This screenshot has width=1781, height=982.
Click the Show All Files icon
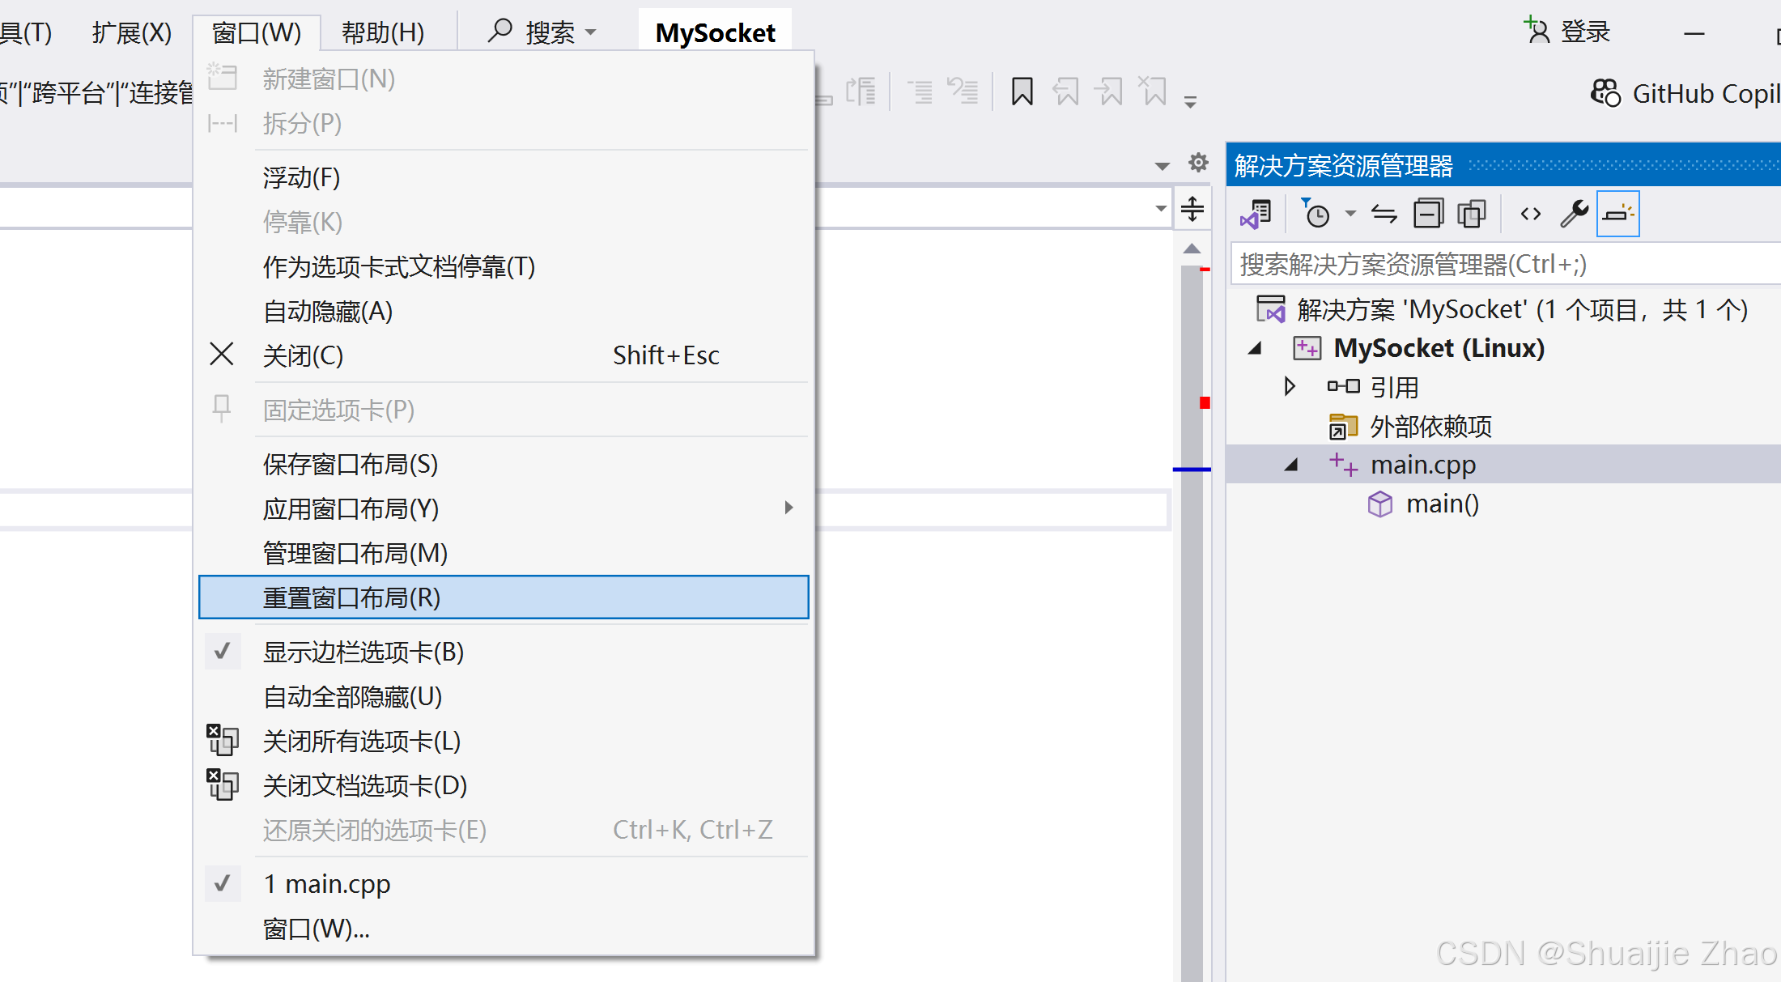1472,214
